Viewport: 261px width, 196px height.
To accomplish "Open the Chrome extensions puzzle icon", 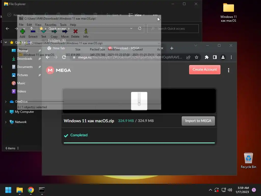I will (206, 57).
